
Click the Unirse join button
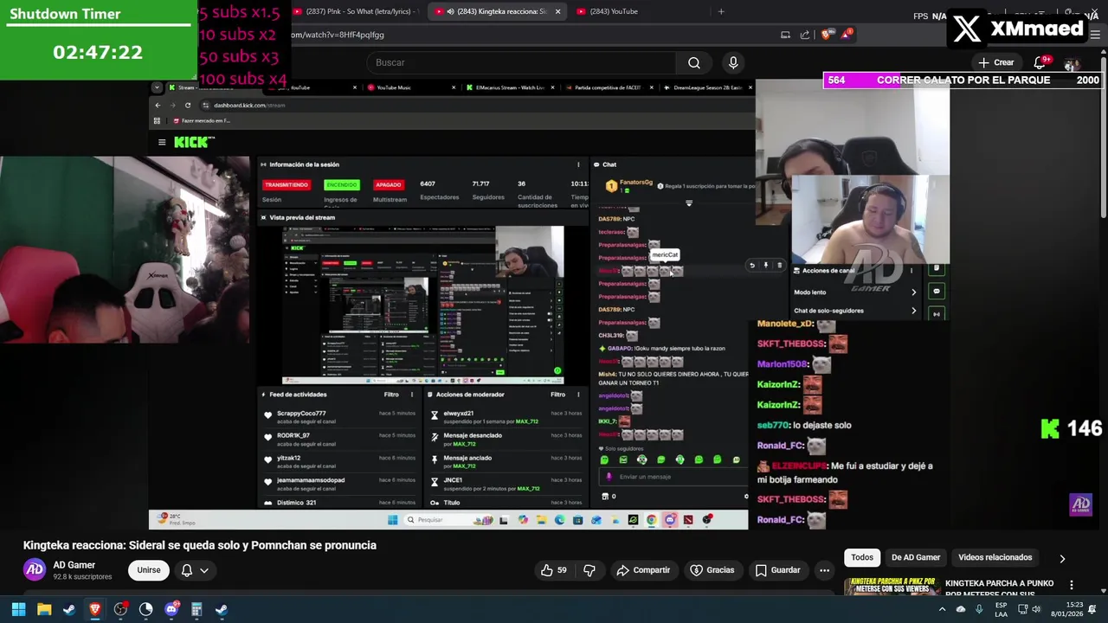point(149,570)
